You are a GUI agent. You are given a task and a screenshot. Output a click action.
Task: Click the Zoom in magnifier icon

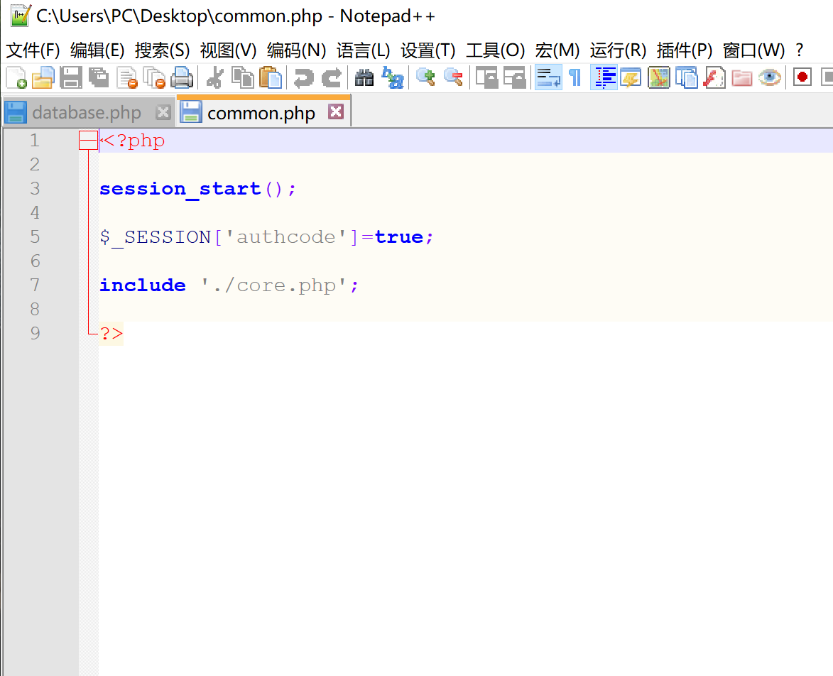click(425, 77)
